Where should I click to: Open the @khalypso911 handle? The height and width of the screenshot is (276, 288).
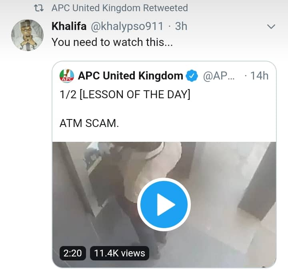pyautogui.click(x=126, y=26)
